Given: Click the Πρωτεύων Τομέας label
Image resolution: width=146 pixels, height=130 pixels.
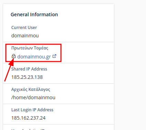Looking at the screenshot, I should pyautogui.click(x=30, y=48).
